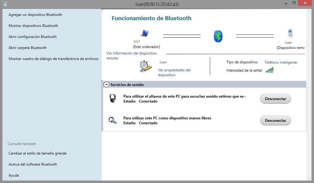This screenshot has height=183, width=314.
Task: Click the manos libres service description
Action: click(x=167, y=118)
